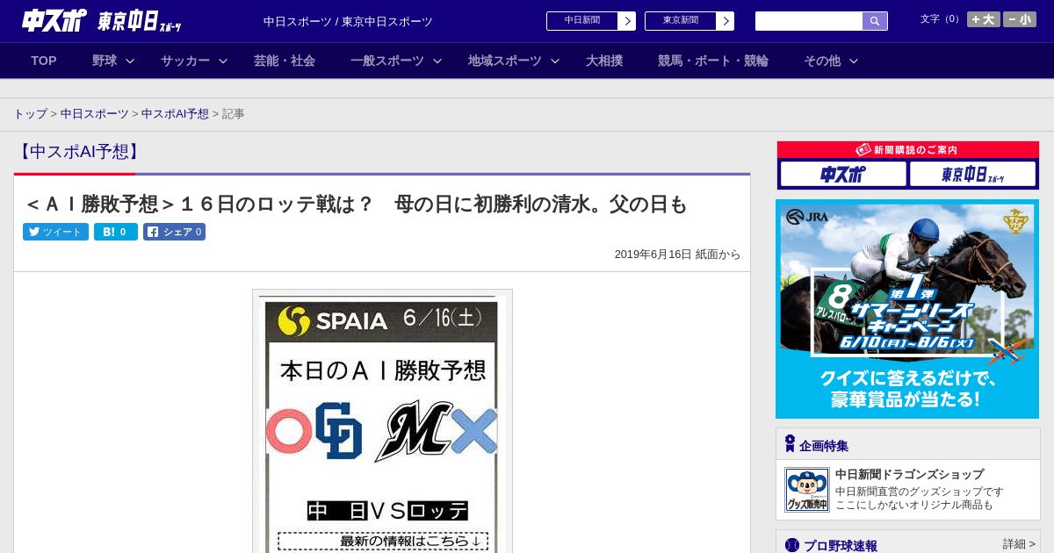1054x553 pixels.
Task: Click the 東京中日スポーツ logo in header
Action: (140, 22)
